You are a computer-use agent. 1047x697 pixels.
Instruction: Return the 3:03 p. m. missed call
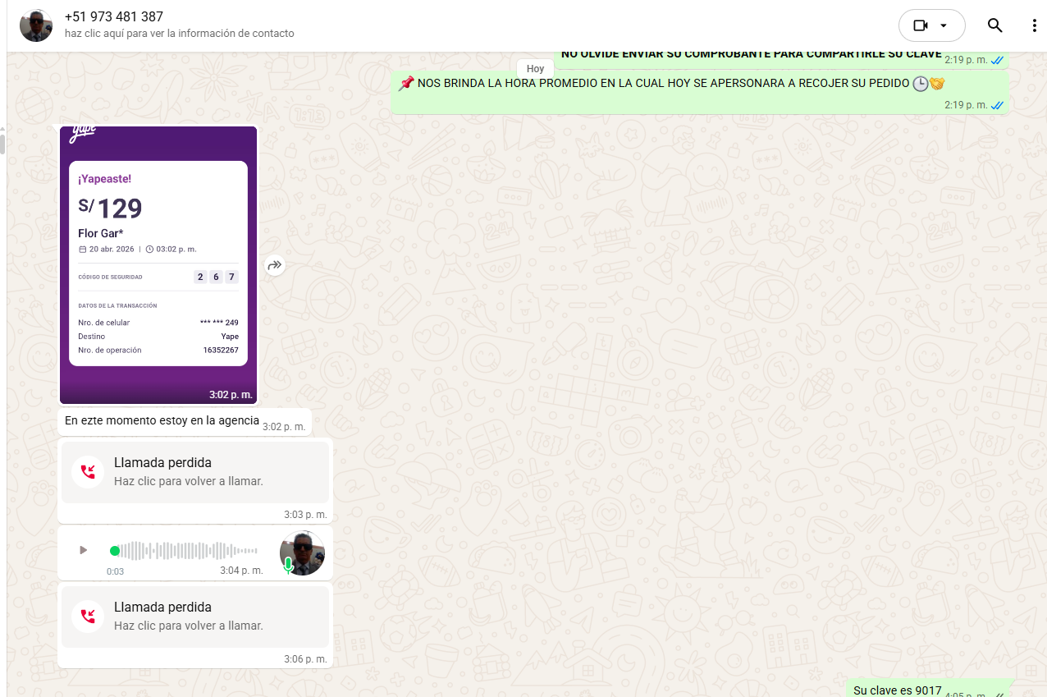tap(195, 472)
